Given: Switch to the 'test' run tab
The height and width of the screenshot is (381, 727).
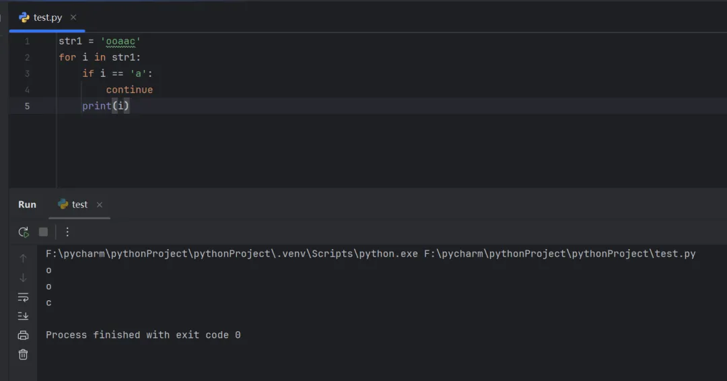Looking at the screenshot, I should tap(79, 205).
